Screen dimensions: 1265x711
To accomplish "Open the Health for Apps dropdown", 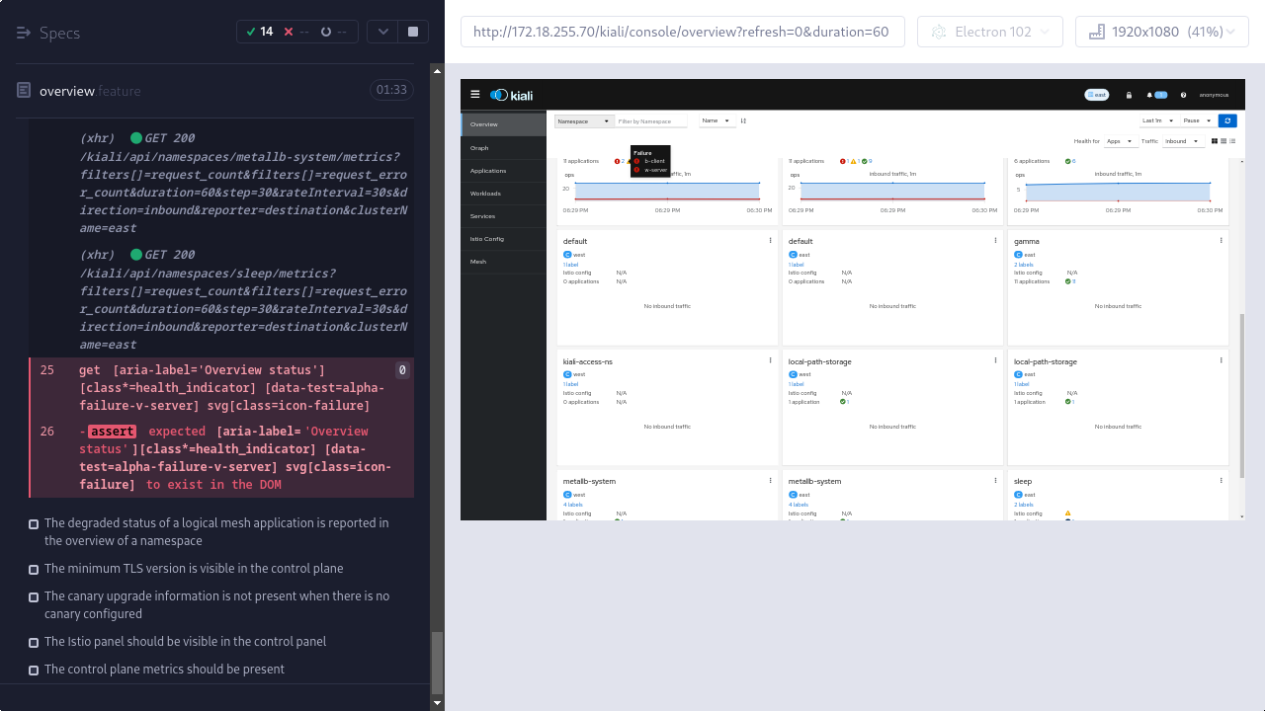I will click(x=1120, y=141).
